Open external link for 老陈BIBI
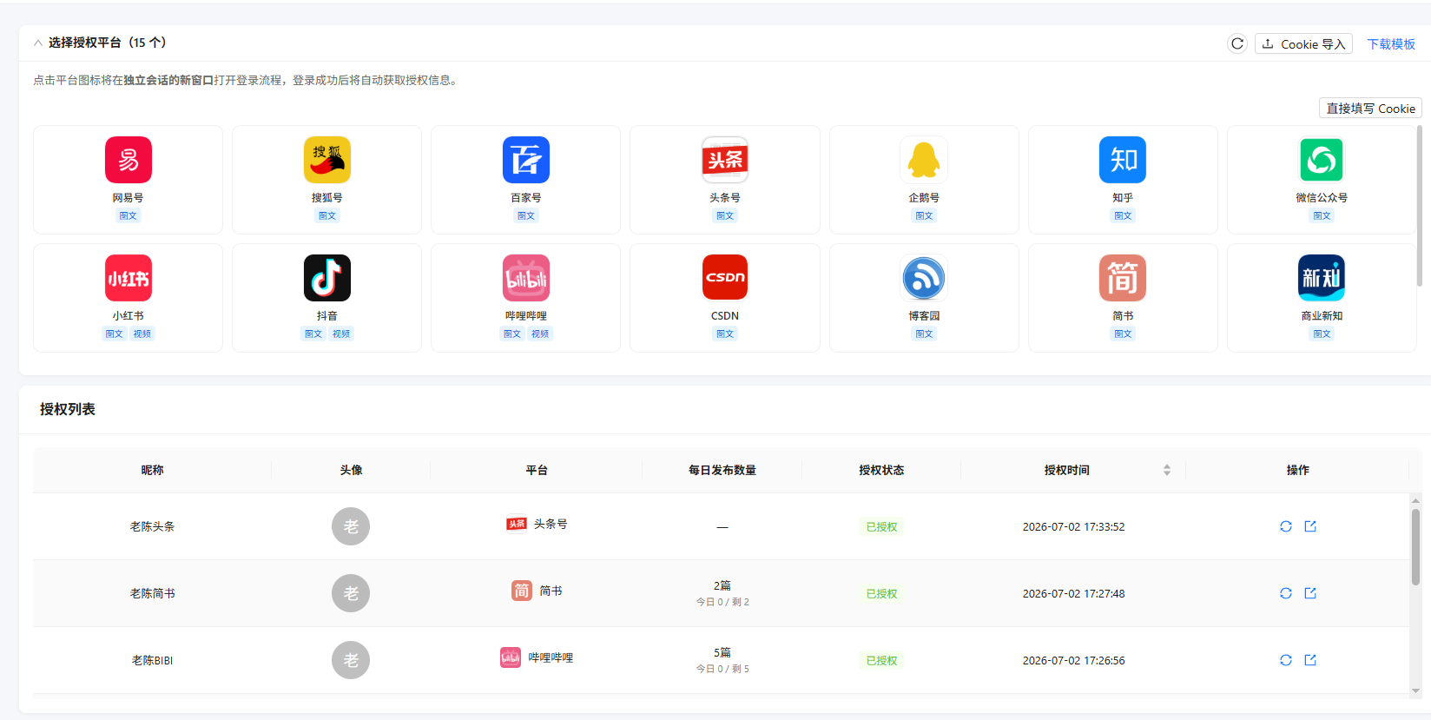The width and height of the screenshot is (1431, 720). coord(1310,660)
